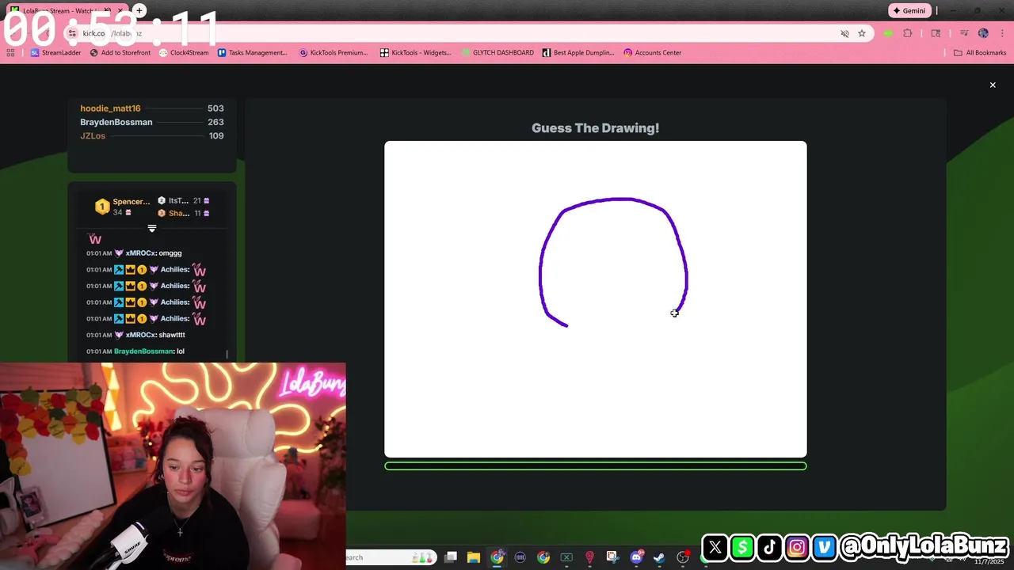Click the new tab plus button

(x=139, y=11)
